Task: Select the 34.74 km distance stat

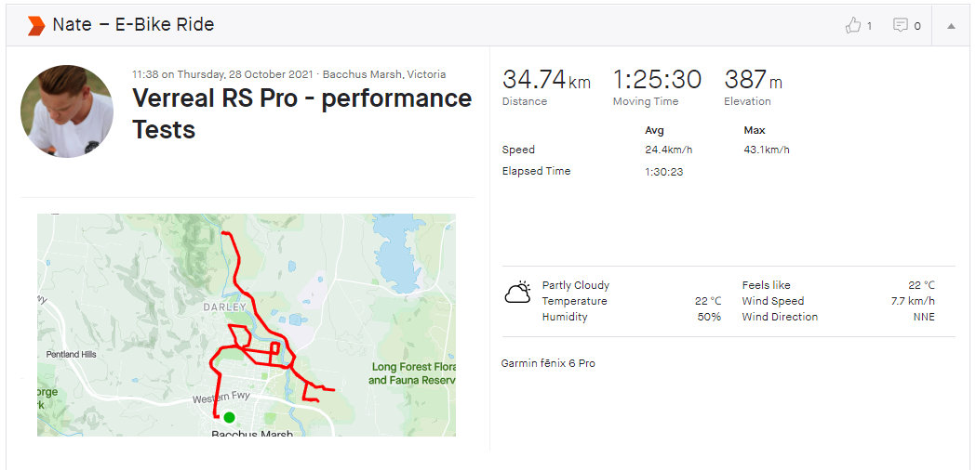Action: pyautogui.click(x=546, y=87)
